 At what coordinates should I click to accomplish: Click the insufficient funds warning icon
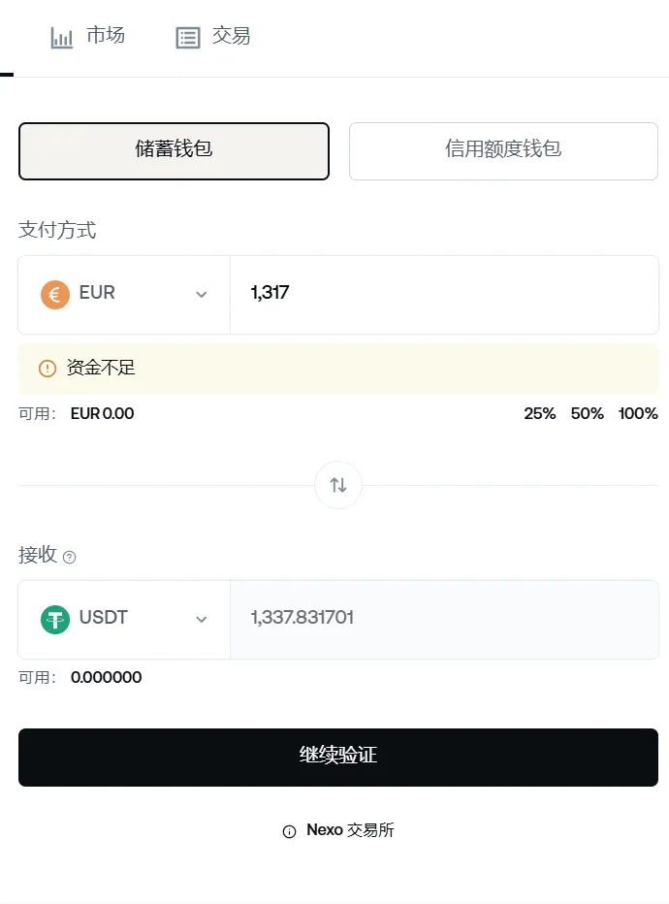tap(47, 369)
